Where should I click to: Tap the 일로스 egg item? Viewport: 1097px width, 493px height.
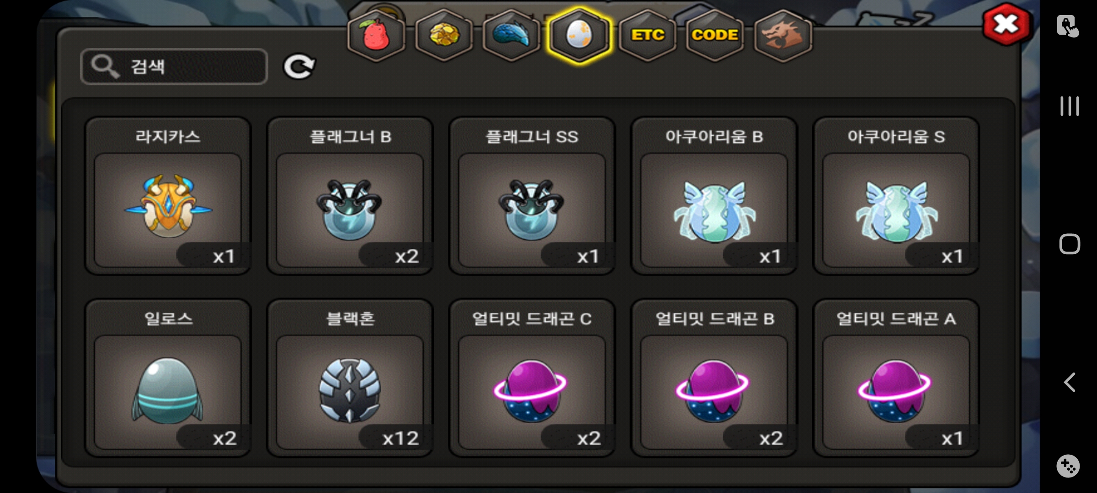tap(168, 378)
